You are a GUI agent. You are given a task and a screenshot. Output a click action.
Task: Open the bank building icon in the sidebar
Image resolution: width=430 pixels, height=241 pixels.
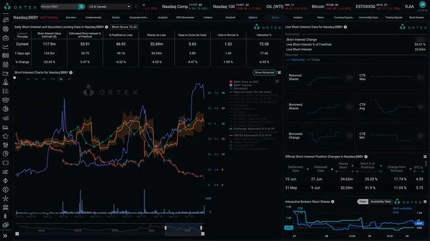click(x=5, y=207)
